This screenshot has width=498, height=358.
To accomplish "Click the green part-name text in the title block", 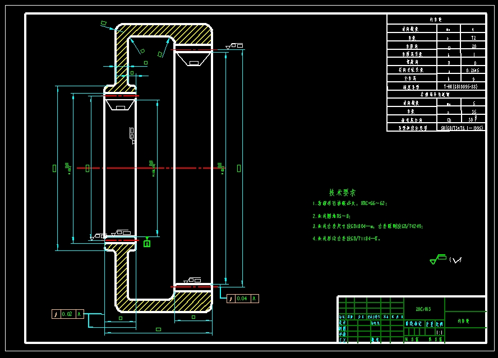I will pos(463,321).
